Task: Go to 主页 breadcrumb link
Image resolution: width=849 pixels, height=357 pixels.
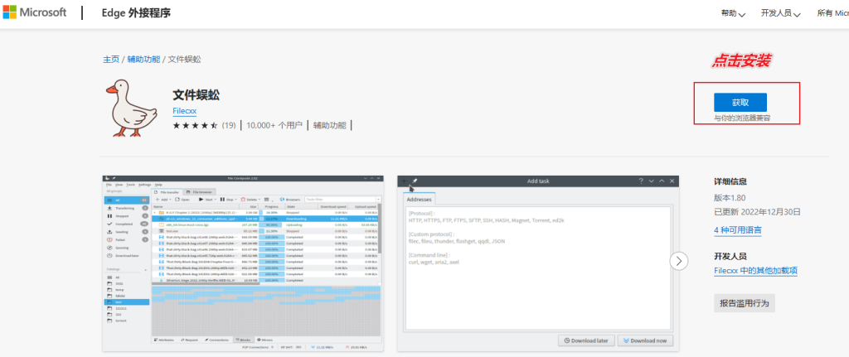Action: coord(111,60)
